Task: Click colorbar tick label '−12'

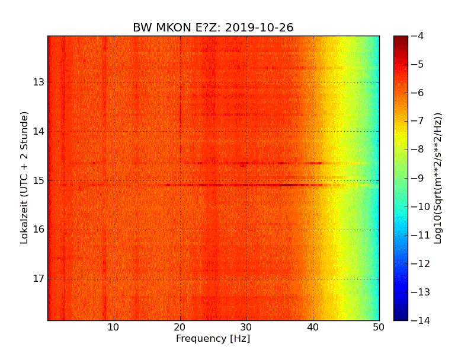Action: [421, 263]
